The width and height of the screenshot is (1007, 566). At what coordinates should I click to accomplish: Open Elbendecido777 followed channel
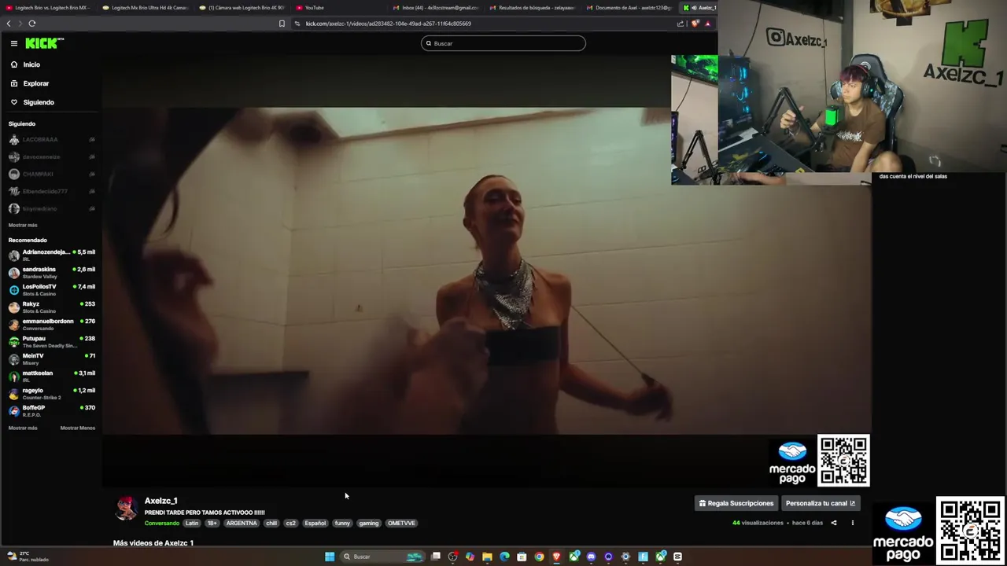[50, 192]
